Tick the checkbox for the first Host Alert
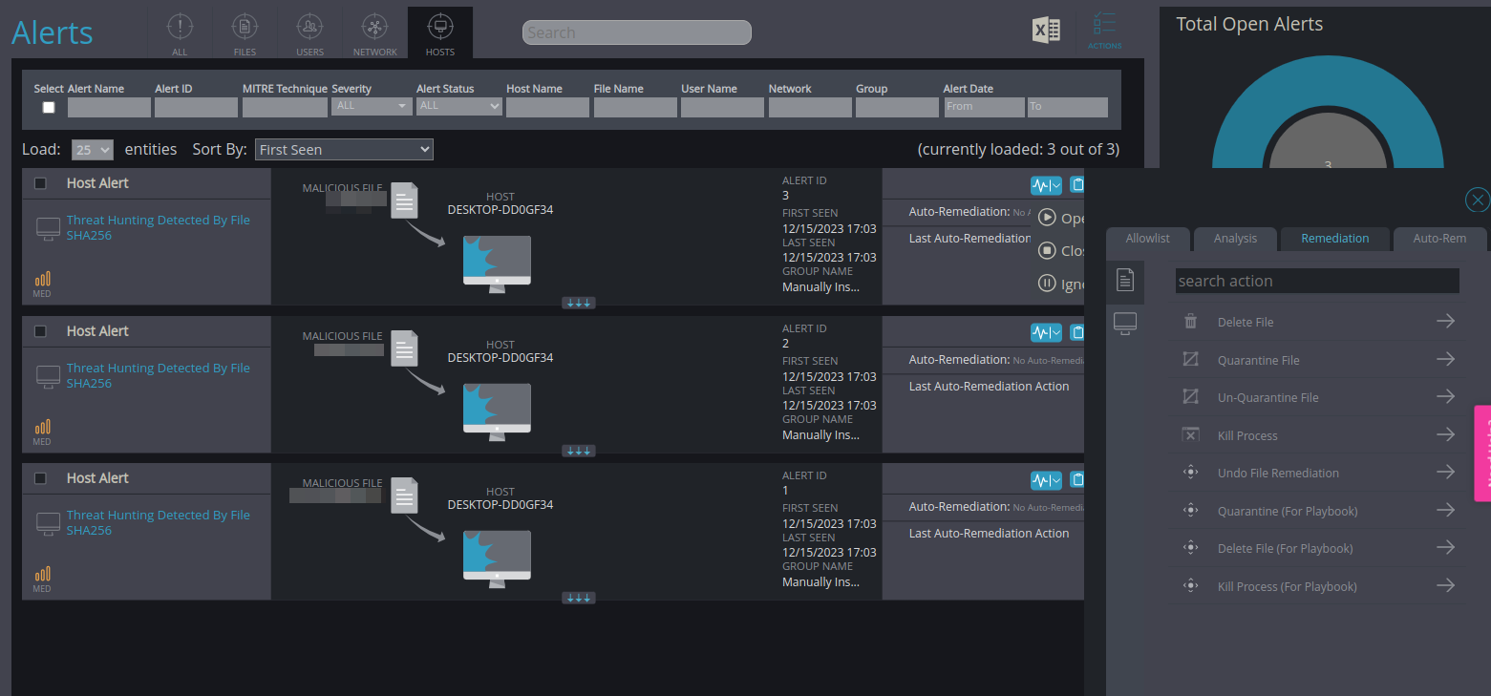This screenshot has width=1491, height=696. click(40, 183)
